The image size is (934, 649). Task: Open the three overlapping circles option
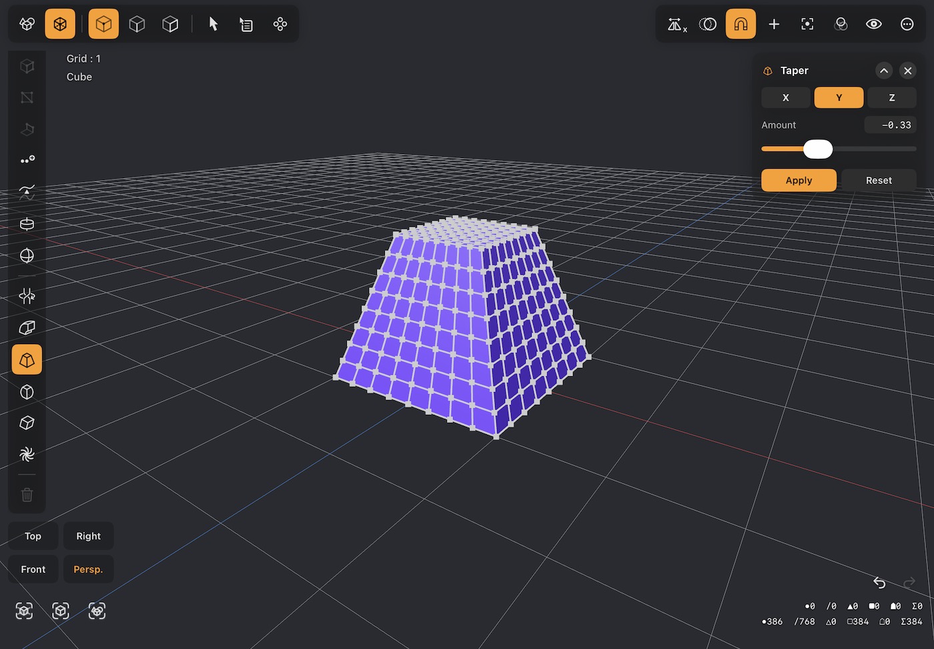pos(841,24)
